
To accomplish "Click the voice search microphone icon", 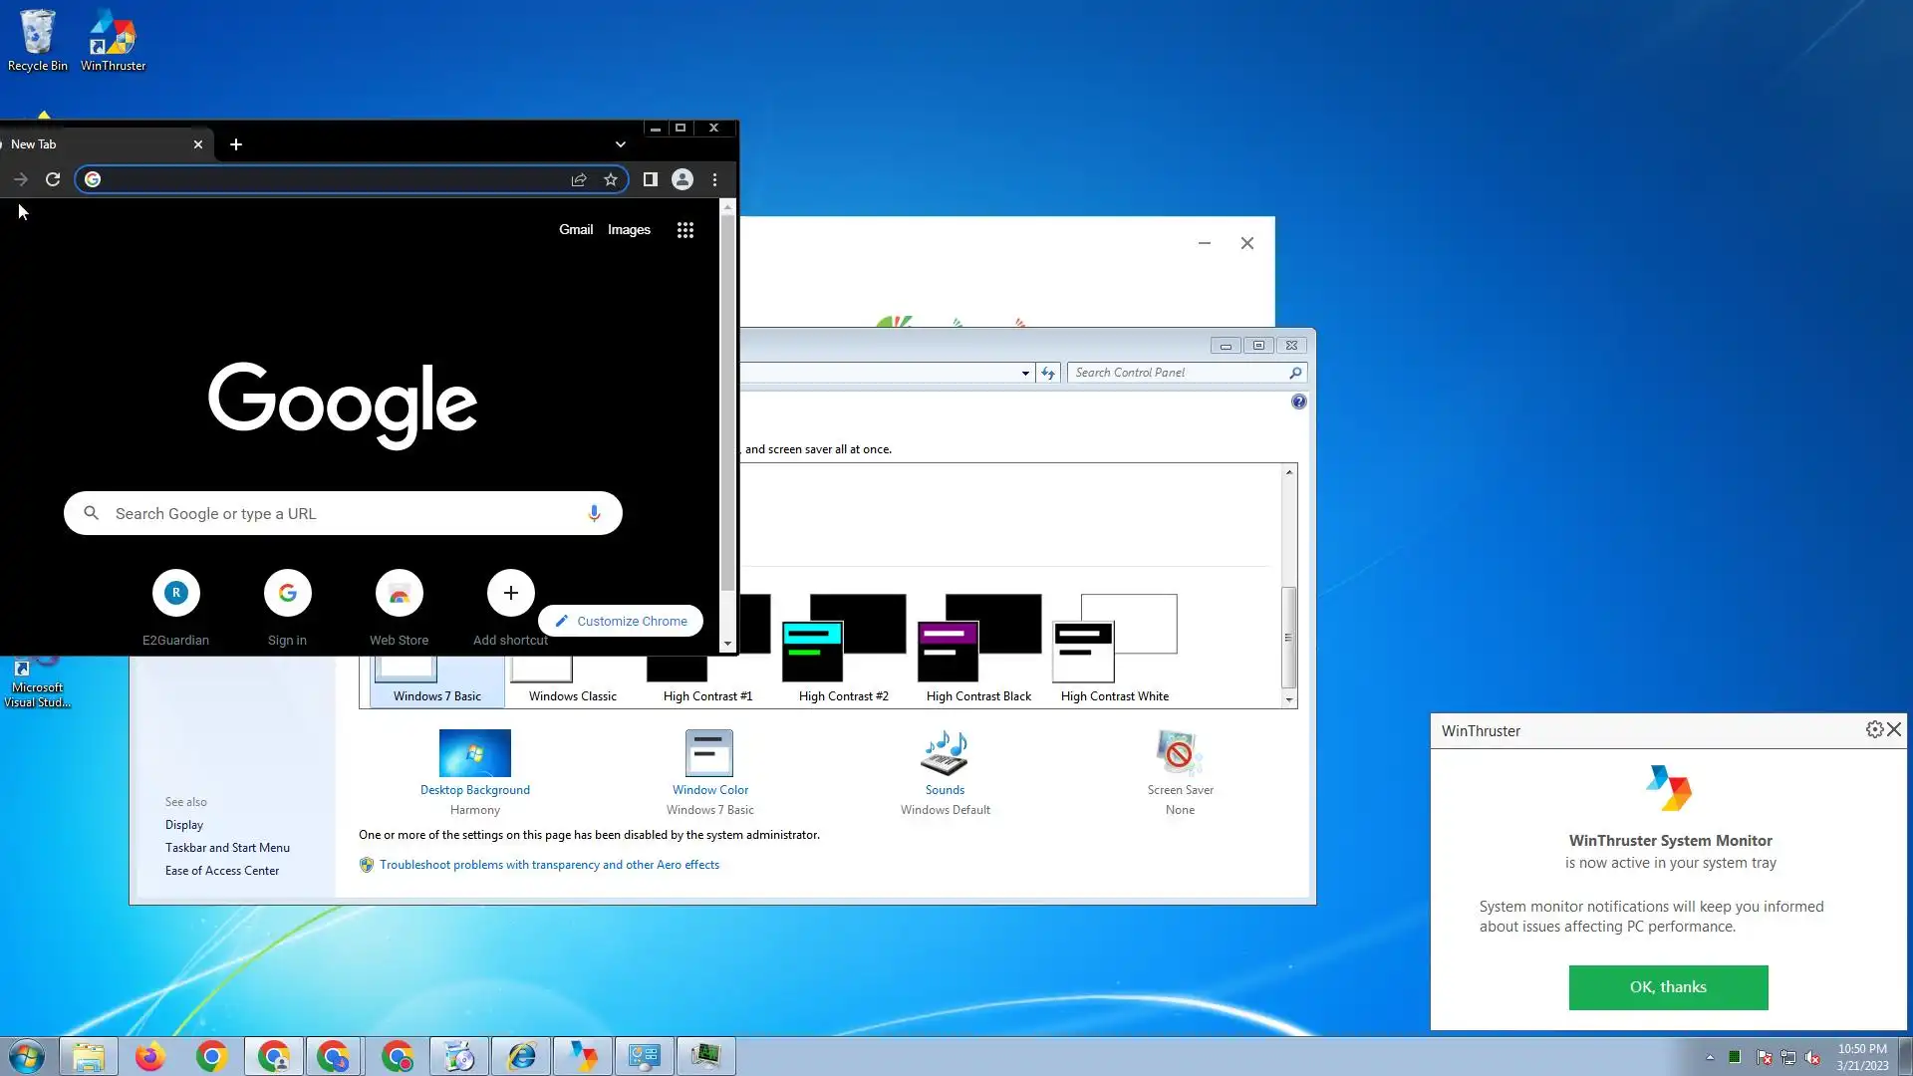I will pos(594,513).
